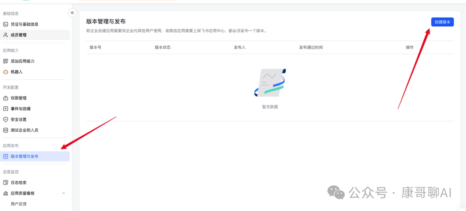Viewport: 466px width, 211px height.
Task: Click the 成员管理 person icon
Action: (x=5, y=35)
